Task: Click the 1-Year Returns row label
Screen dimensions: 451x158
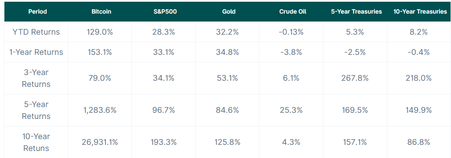Action: (x=36, y=52)
